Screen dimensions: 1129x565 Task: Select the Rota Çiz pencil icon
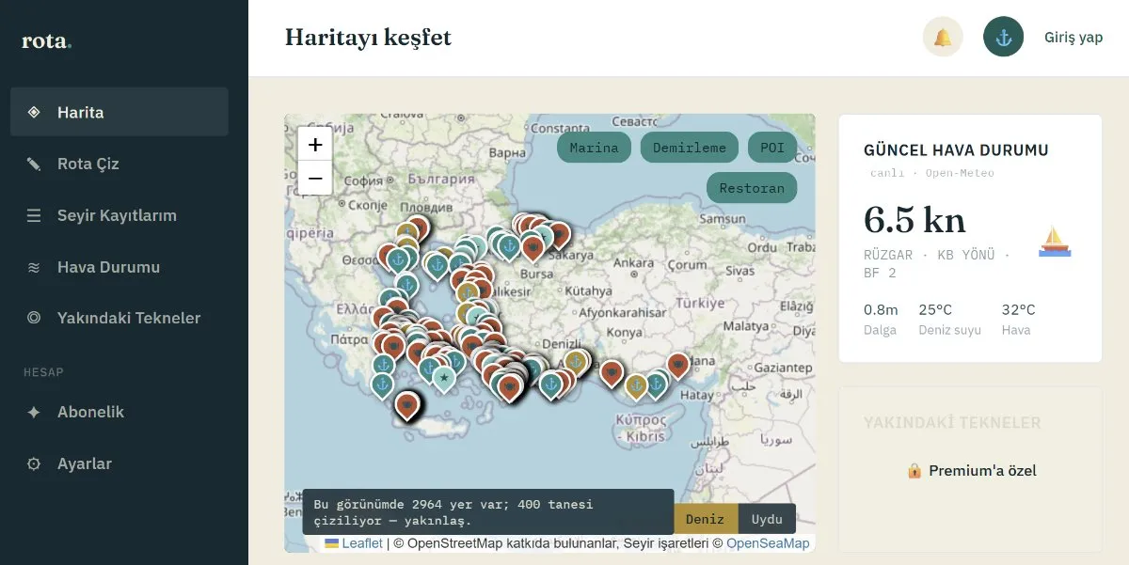34,164
